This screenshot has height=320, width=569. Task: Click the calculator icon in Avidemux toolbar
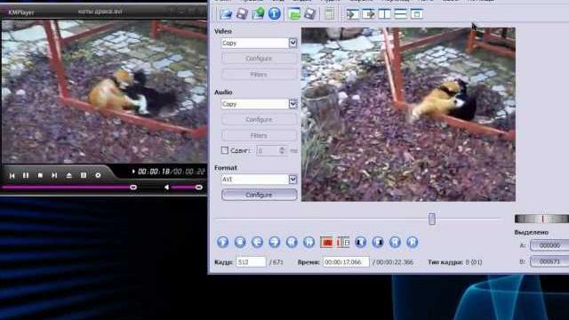pos(329,14)
